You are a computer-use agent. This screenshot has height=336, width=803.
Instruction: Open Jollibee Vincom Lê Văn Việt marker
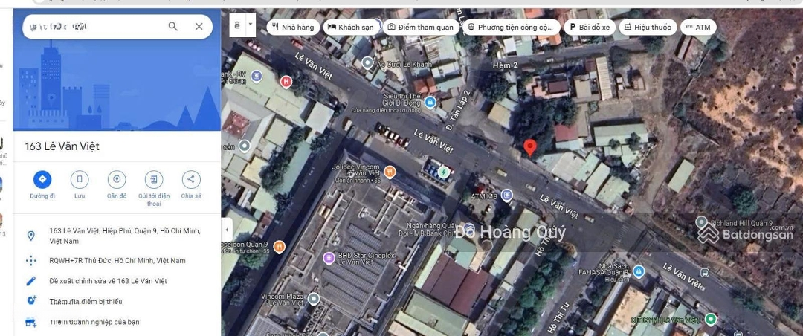(390, 172)
